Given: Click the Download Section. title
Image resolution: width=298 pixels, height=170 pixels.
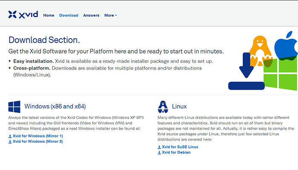Looking at the screenshot, I should click(44, 40).
